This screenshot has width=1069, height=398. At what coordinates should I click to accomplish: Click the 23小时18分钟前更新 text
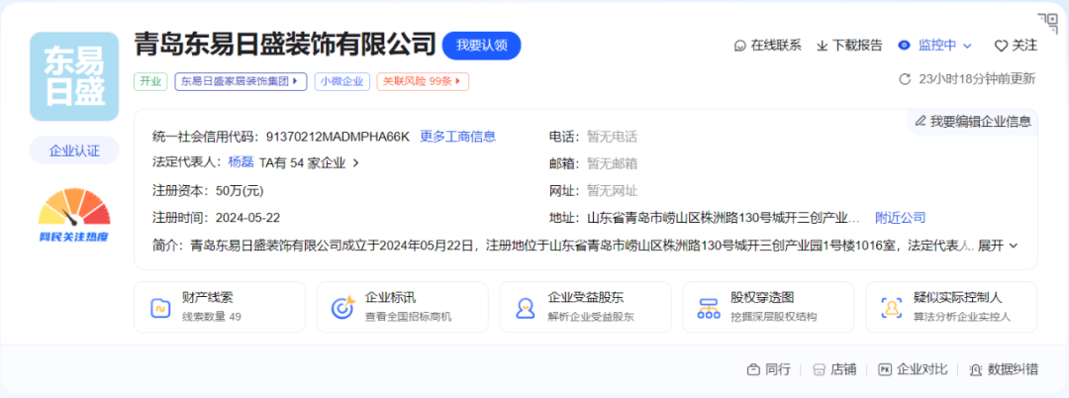coord(977,79)
